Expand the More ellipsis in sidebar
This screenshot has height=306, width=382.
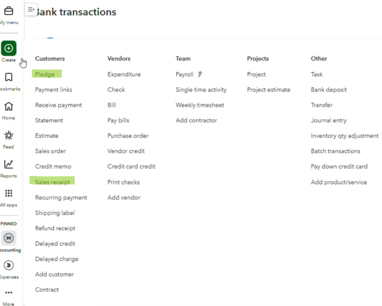(x=9, y=292)
